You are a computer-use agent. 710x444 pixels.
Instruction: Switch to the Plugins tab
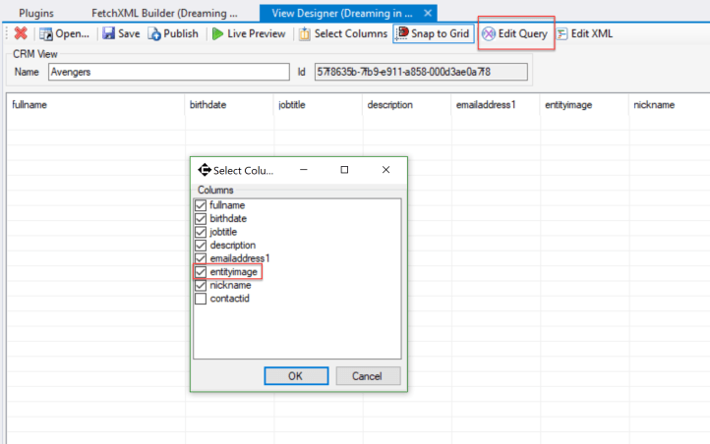click(36, 12)
